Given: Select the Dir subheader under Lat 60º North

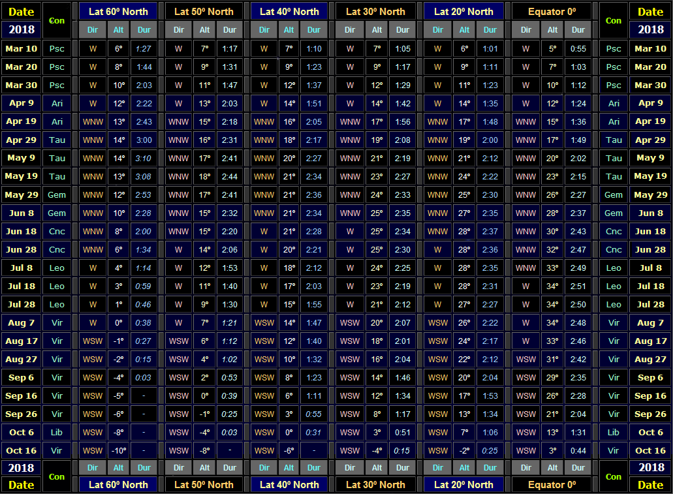Looking at the screenshot, I should (92, 29).
